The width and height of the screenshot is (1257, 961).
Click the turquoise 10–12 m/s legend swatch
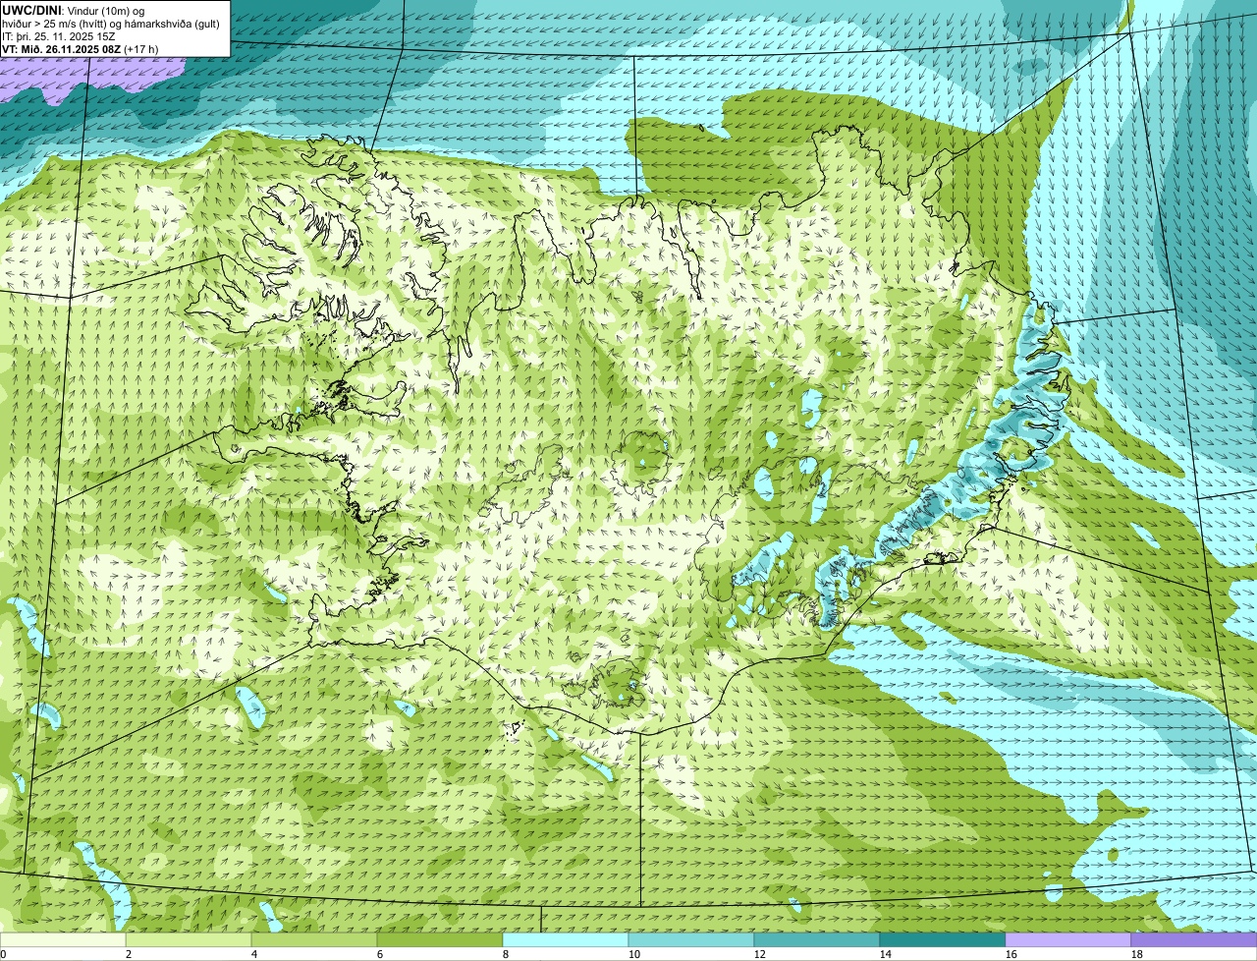click(691, 939)
